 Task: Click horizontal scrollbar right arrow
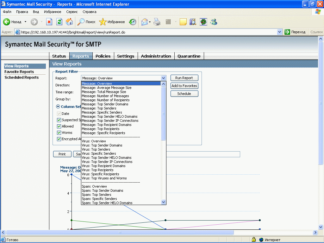[x=315, y=233]
